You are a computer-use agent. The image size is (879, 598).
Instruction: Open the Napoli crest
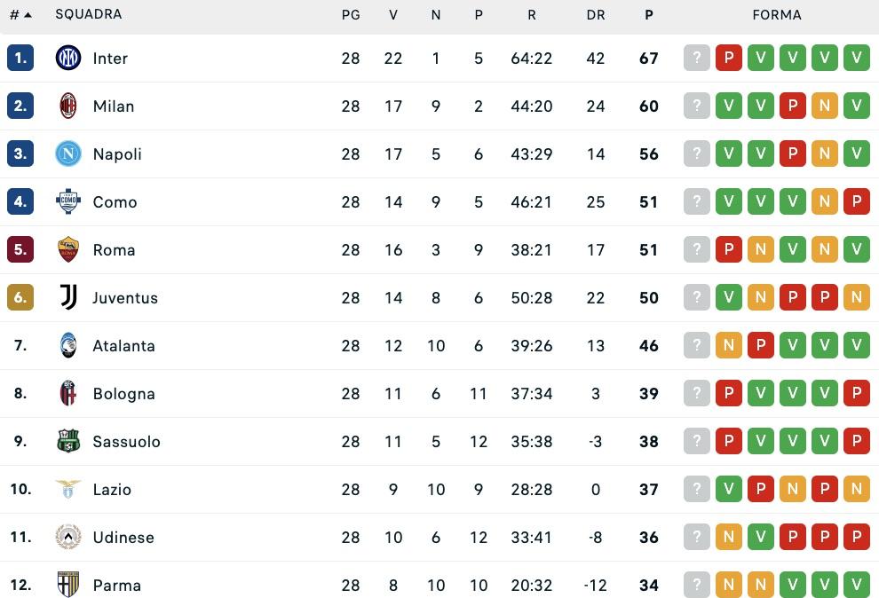[67, 154]
